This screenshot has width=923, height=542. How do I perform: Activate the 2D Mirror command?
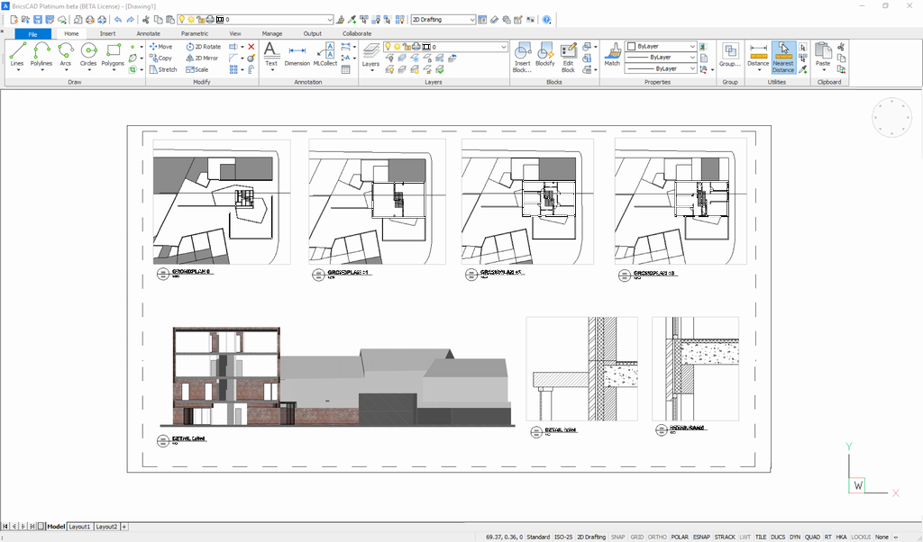pyautogui.click(x=202, y=59)
